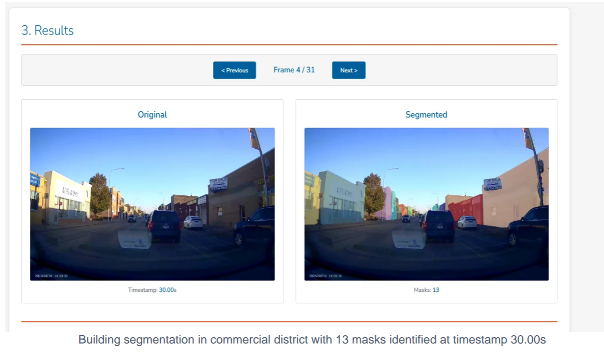Click the "Segmented" panel title

tap(426, 114)
